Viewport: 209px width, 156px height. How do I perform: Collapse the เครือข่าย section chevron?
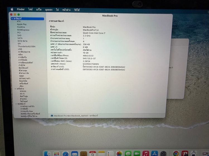click(x=15, y=89)
